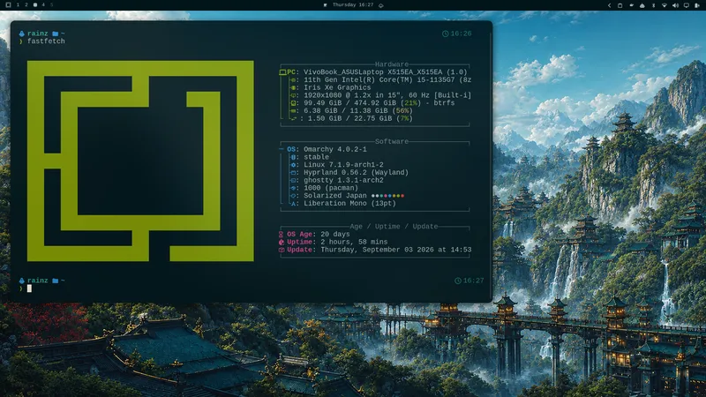Viewport: 706px width, 397px height.
Task: Click the terminal icon beside 'ghostty 1.3.1-arch2'
Action: point(293,181)
